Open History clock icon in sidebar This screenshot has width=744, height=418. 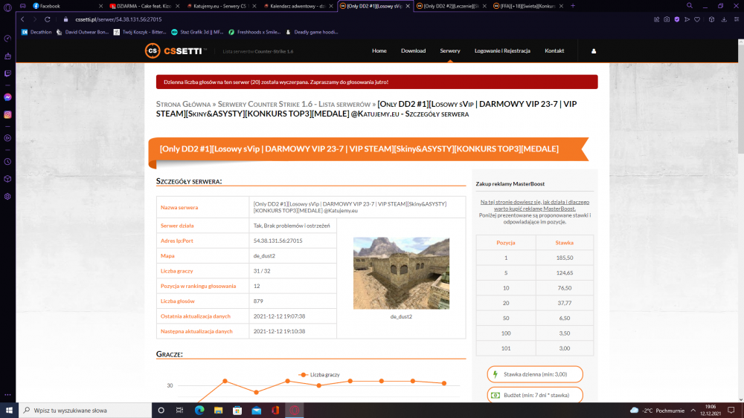7,162
